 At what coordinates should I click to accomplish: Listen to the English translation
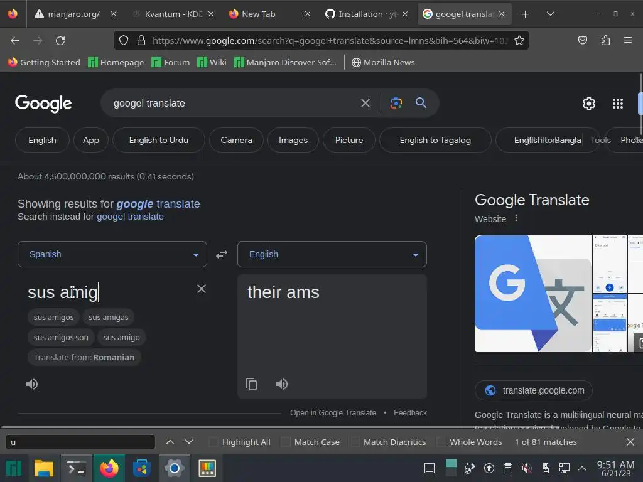(x=282, y=384)
